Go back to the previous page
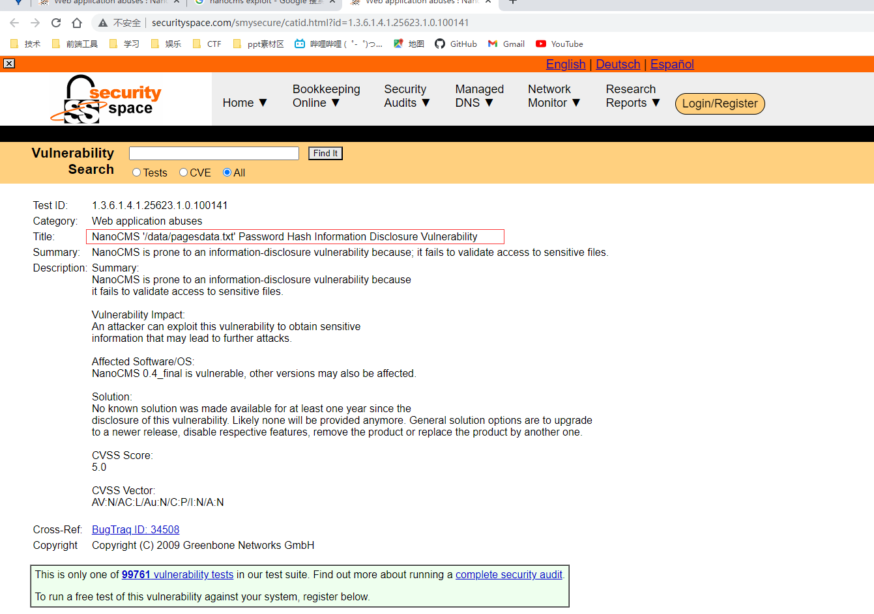This screenshot has height=614, width=874. point(14,23)
